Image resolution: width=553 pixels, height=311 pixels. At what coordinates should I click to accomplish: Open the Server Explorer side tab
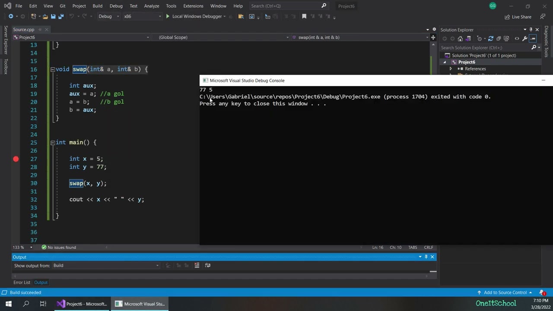6,40
